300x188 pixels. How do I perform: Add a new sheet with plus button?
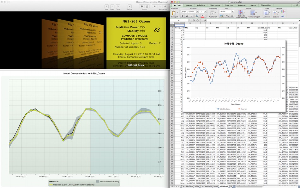(x=231, y=186)
